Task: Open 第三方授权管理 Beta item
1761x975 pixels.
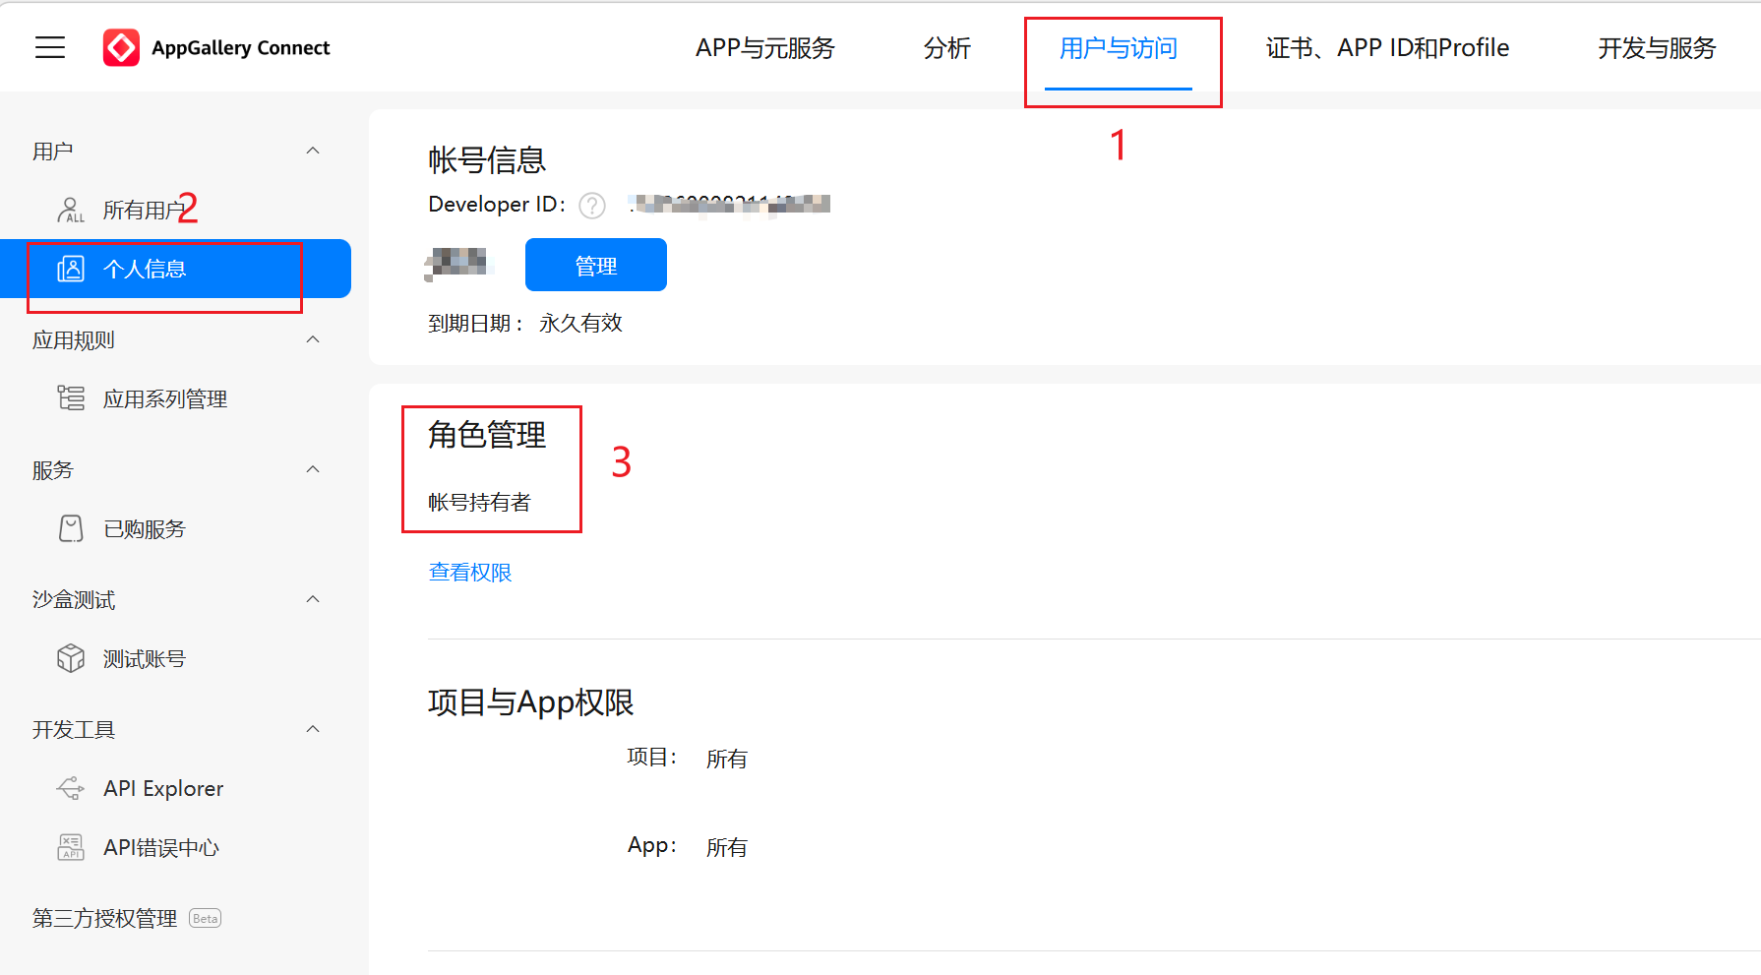Action: (105, 918)
